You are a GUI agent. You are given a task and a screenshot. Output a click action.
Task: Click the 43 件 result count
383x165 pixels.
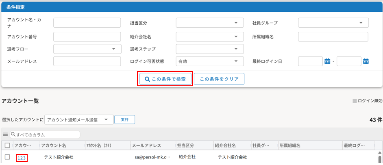click(x=376, y=120)
